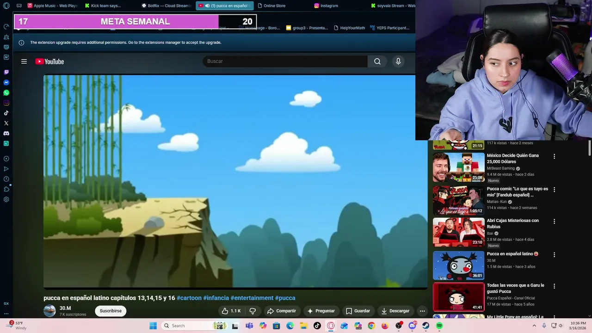Subscribe with the Suscribirse button
This screenshot has width=592, height=333.
(x=111, y=311)
